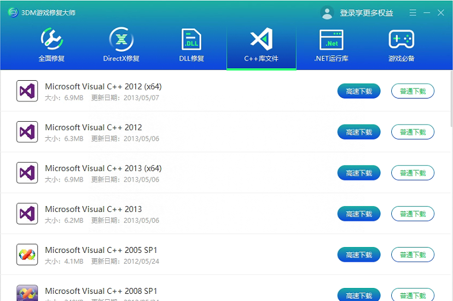
Task: Select the title reading exactly Microsoft Visual C++ 2013
Action: (x=94, y=209)
